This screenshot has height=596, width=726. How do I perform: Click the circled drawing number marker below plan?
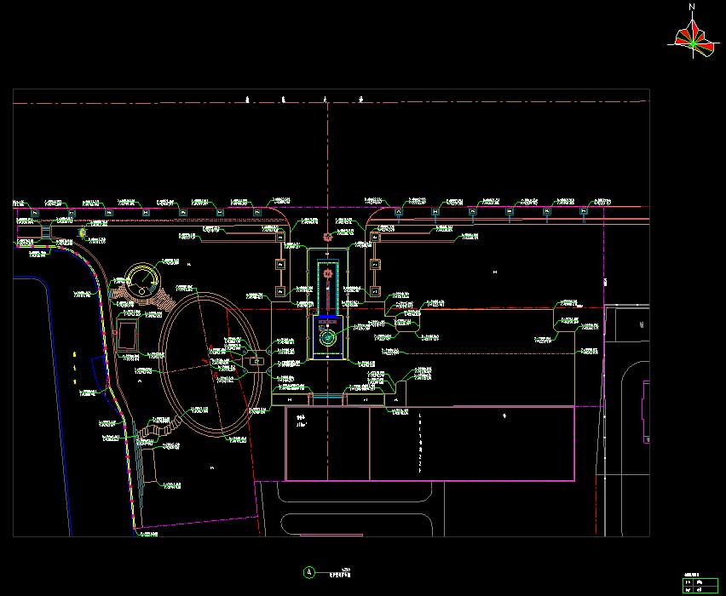309,572
